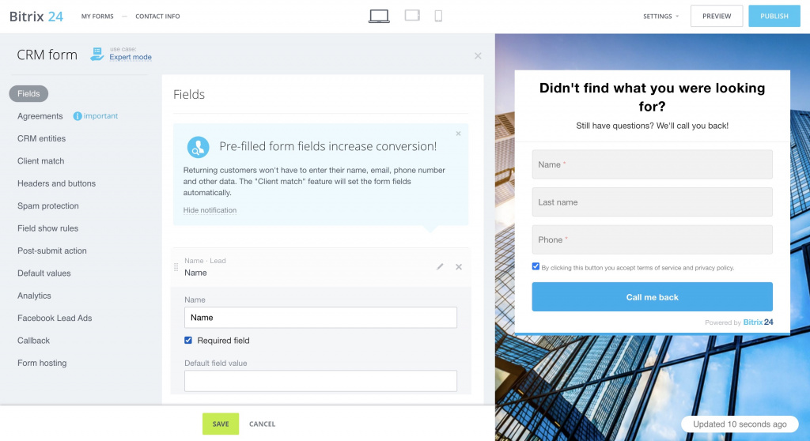Switch to tablet preview device icon
Screen dimensions: 810x441
[x=412, y=15]
